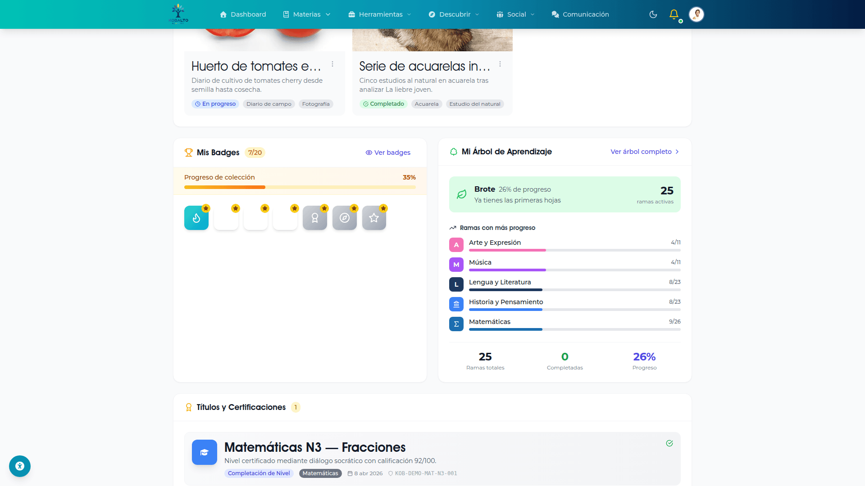
Task: Click the Historia y Pensamiento building icon
Action: [456, 304]
